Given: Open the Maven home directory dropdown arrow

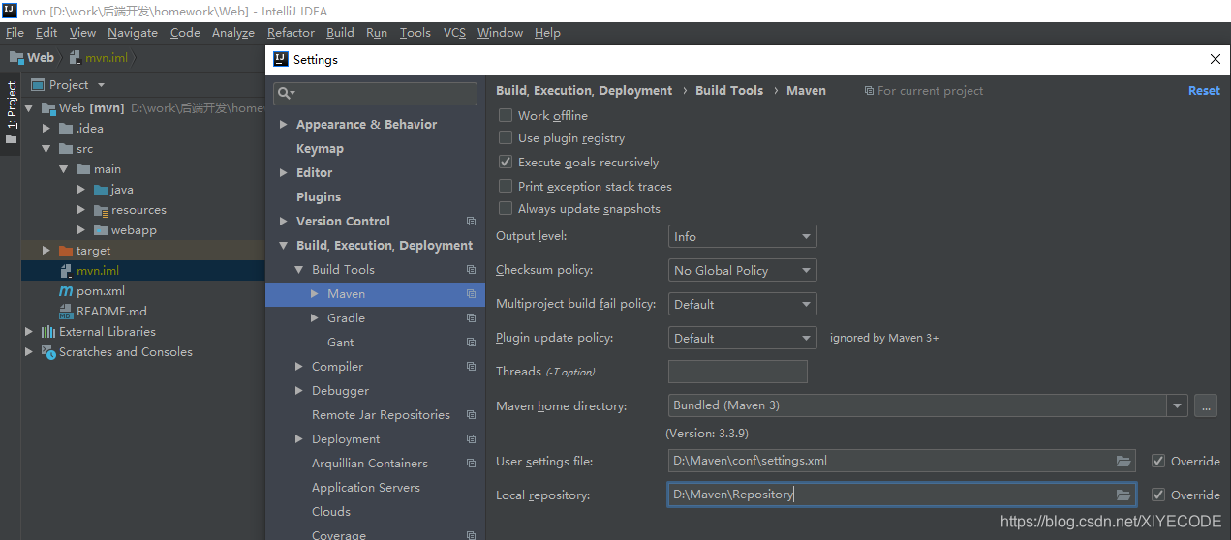Looking at the screenshot, I should [1178, 405].
